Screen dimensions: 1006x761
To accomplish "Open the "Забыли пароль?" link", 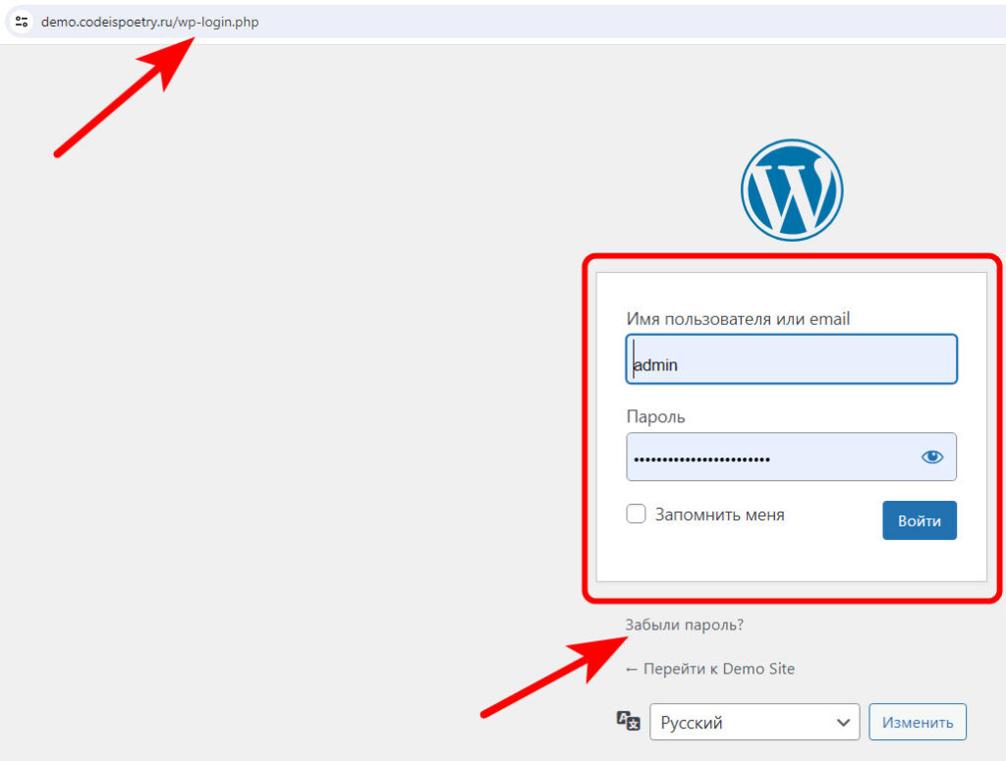I will click(x=685, y=625).
